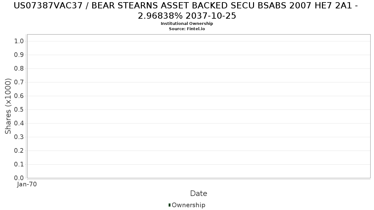Click the 0.5 y-axis tick label
Screen dimensions: 374x210
click(19, 110)
